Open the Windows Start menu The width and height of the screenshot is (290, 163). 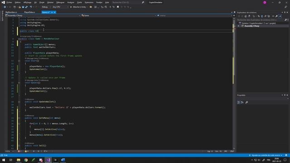[x=4, y=160]
